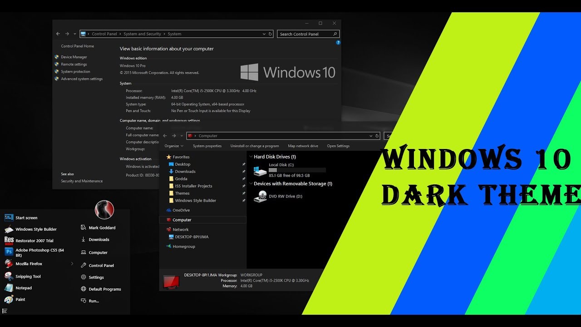Click Open Settings in Computer toolbar
The width and height of the screenshot is (581, 327).
click(x=338, y=146)
